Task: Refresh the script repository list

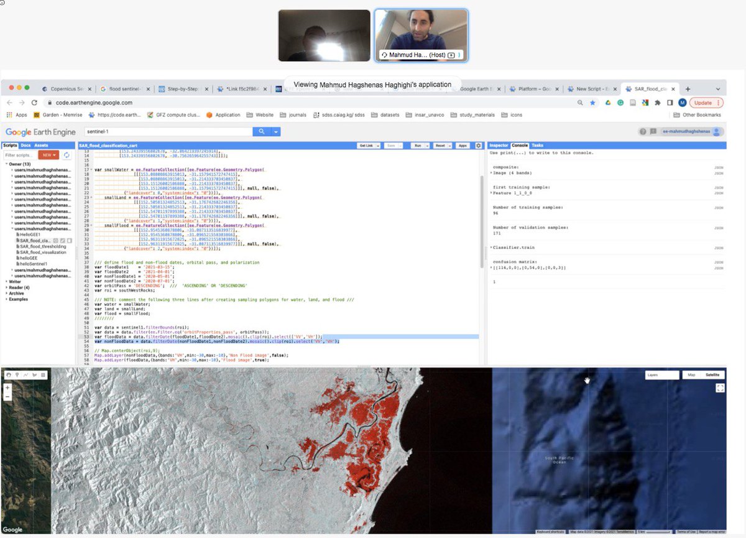Action: [x=66, y=154]
